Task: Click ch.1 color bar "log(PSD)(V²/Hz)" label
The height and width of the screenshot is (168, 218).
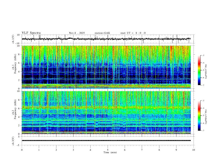Action: 206,72
